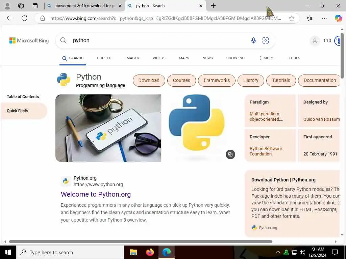Click the Python logo beside the heading
Screen dimensions: 346x259
64,80
